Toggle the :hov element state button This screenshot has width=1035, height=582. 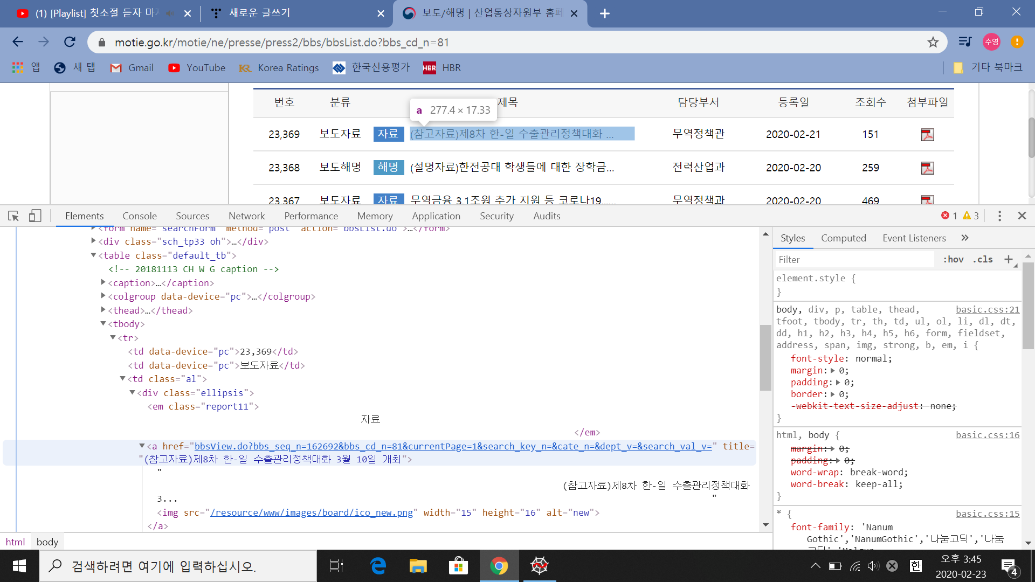[x=953, y=259]
